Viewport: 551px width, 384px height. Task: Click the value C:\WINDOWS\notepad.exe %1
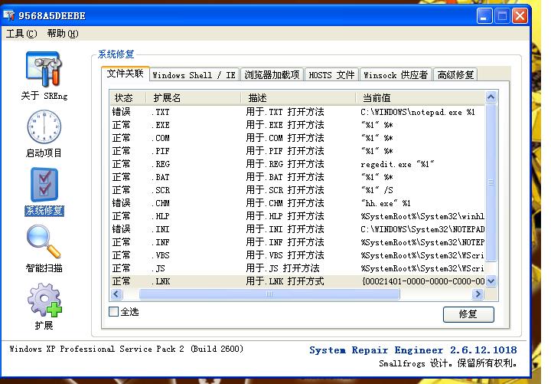[418, 112]
